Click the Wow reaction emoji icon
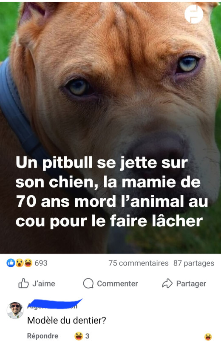221x341 pixels. coord(19,263)
